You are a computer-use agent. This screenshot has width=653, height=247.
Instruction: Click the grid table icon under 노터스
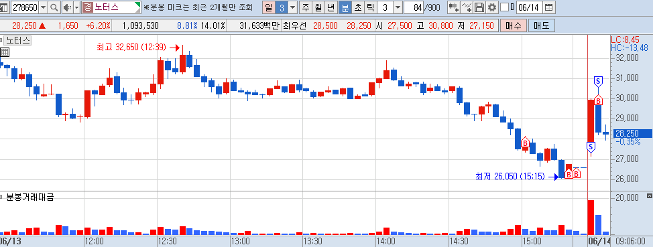[5, 52]
